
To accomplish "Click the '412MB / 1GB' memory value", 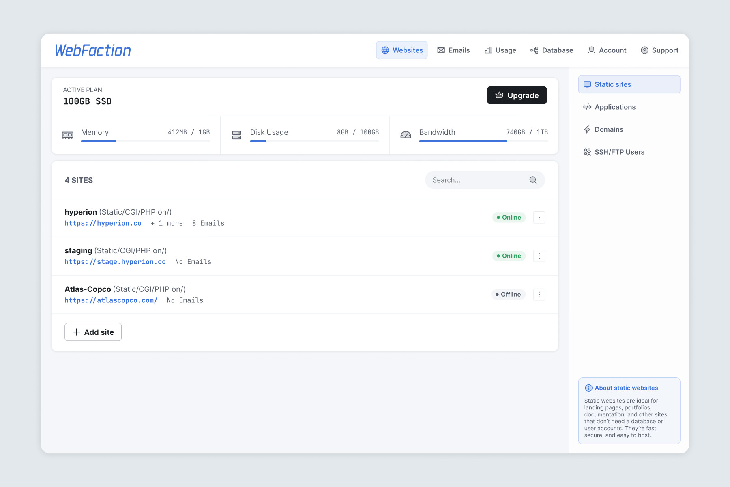I will pyautogui.click(x=189, y=132).
